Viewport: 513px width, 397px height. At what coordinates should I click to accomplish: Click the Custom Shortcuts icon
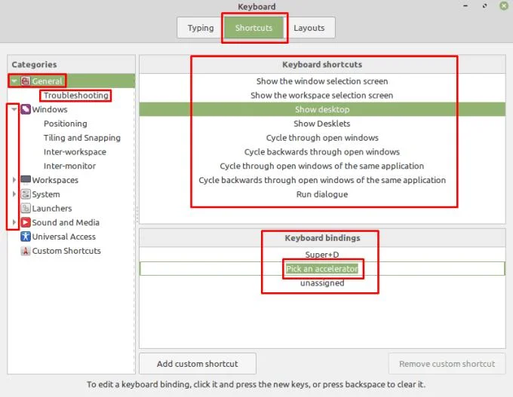26,251
